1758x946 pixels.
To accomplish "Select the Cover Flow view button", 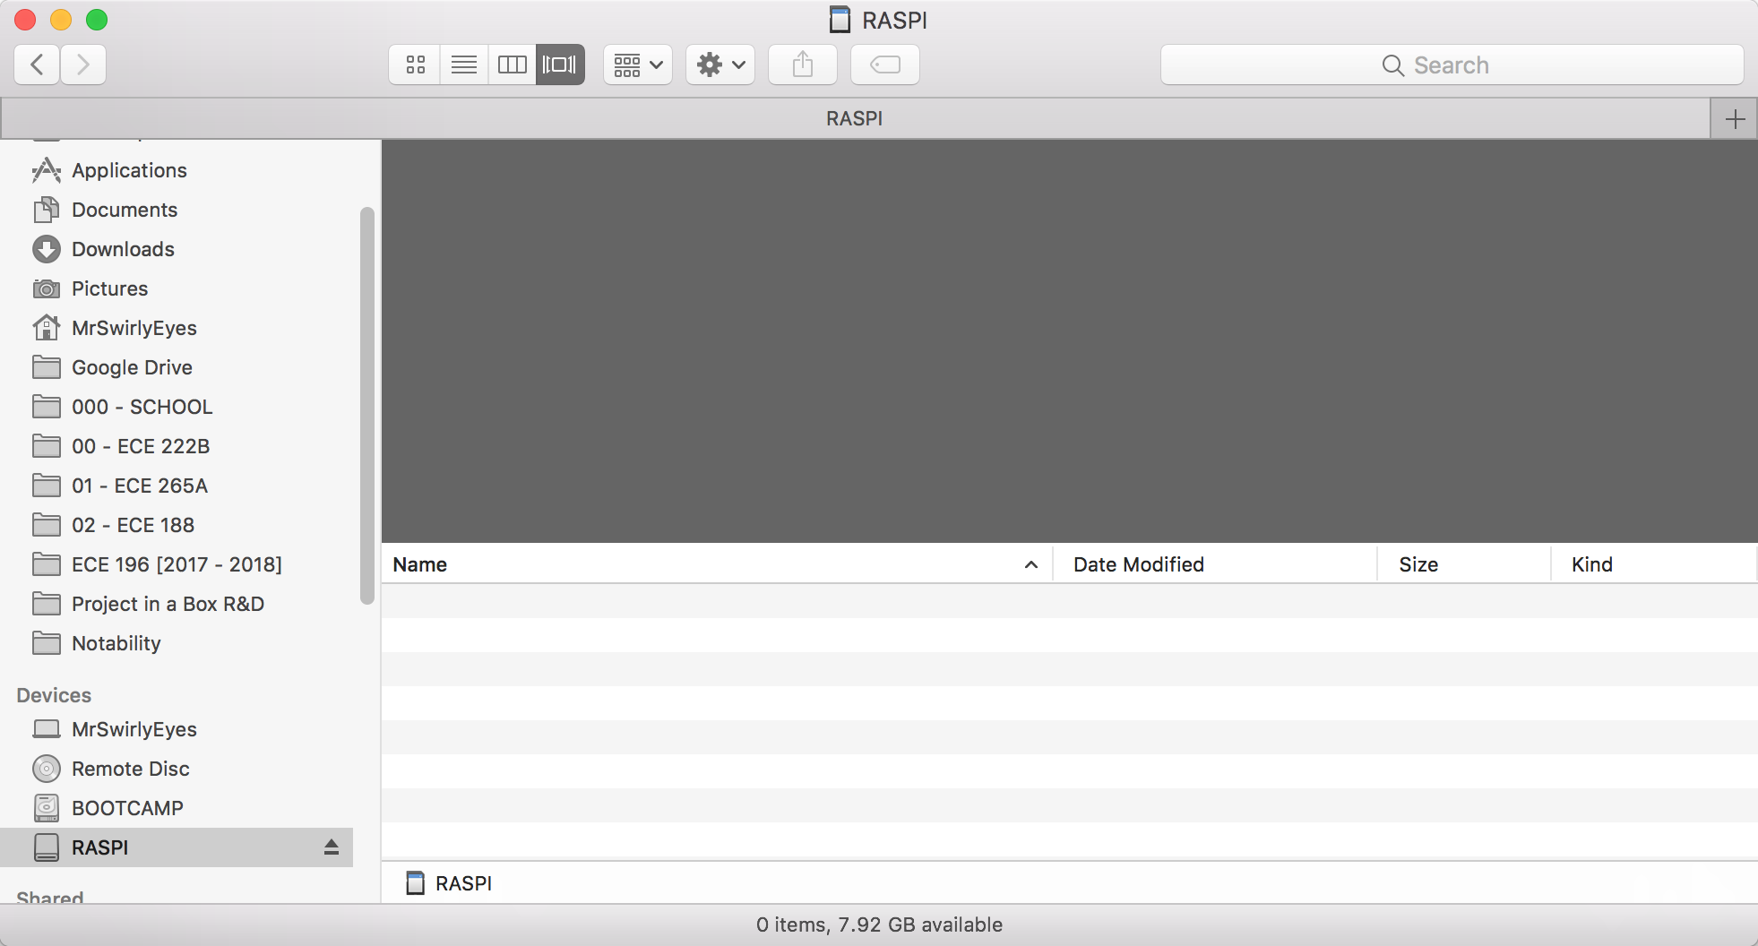I will pyautogui.click(x=560, y=64).
